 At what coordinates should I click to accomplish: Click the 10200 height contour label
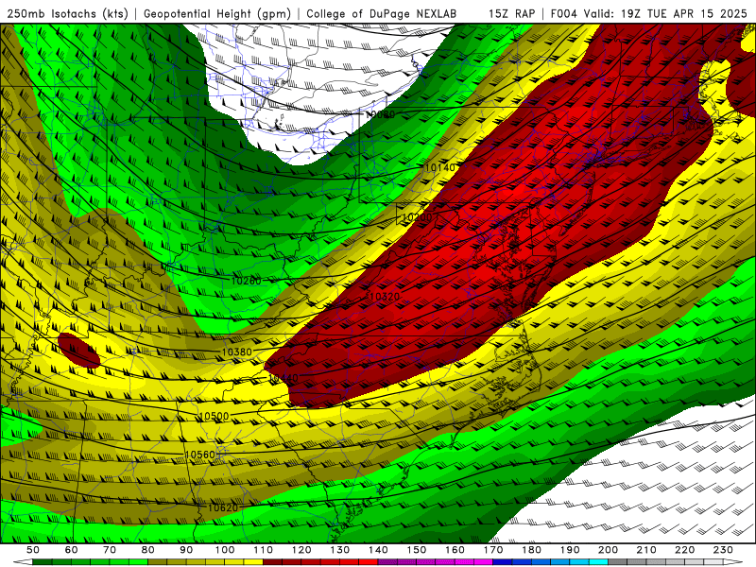pyautogui.click(x=417, y=217)
